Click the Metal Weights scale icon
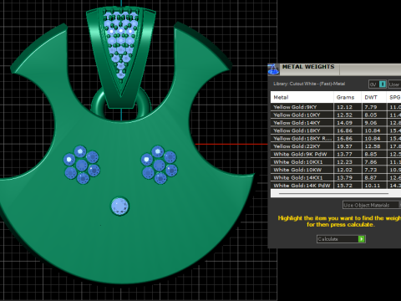401x301 pixels. [273, 69]
